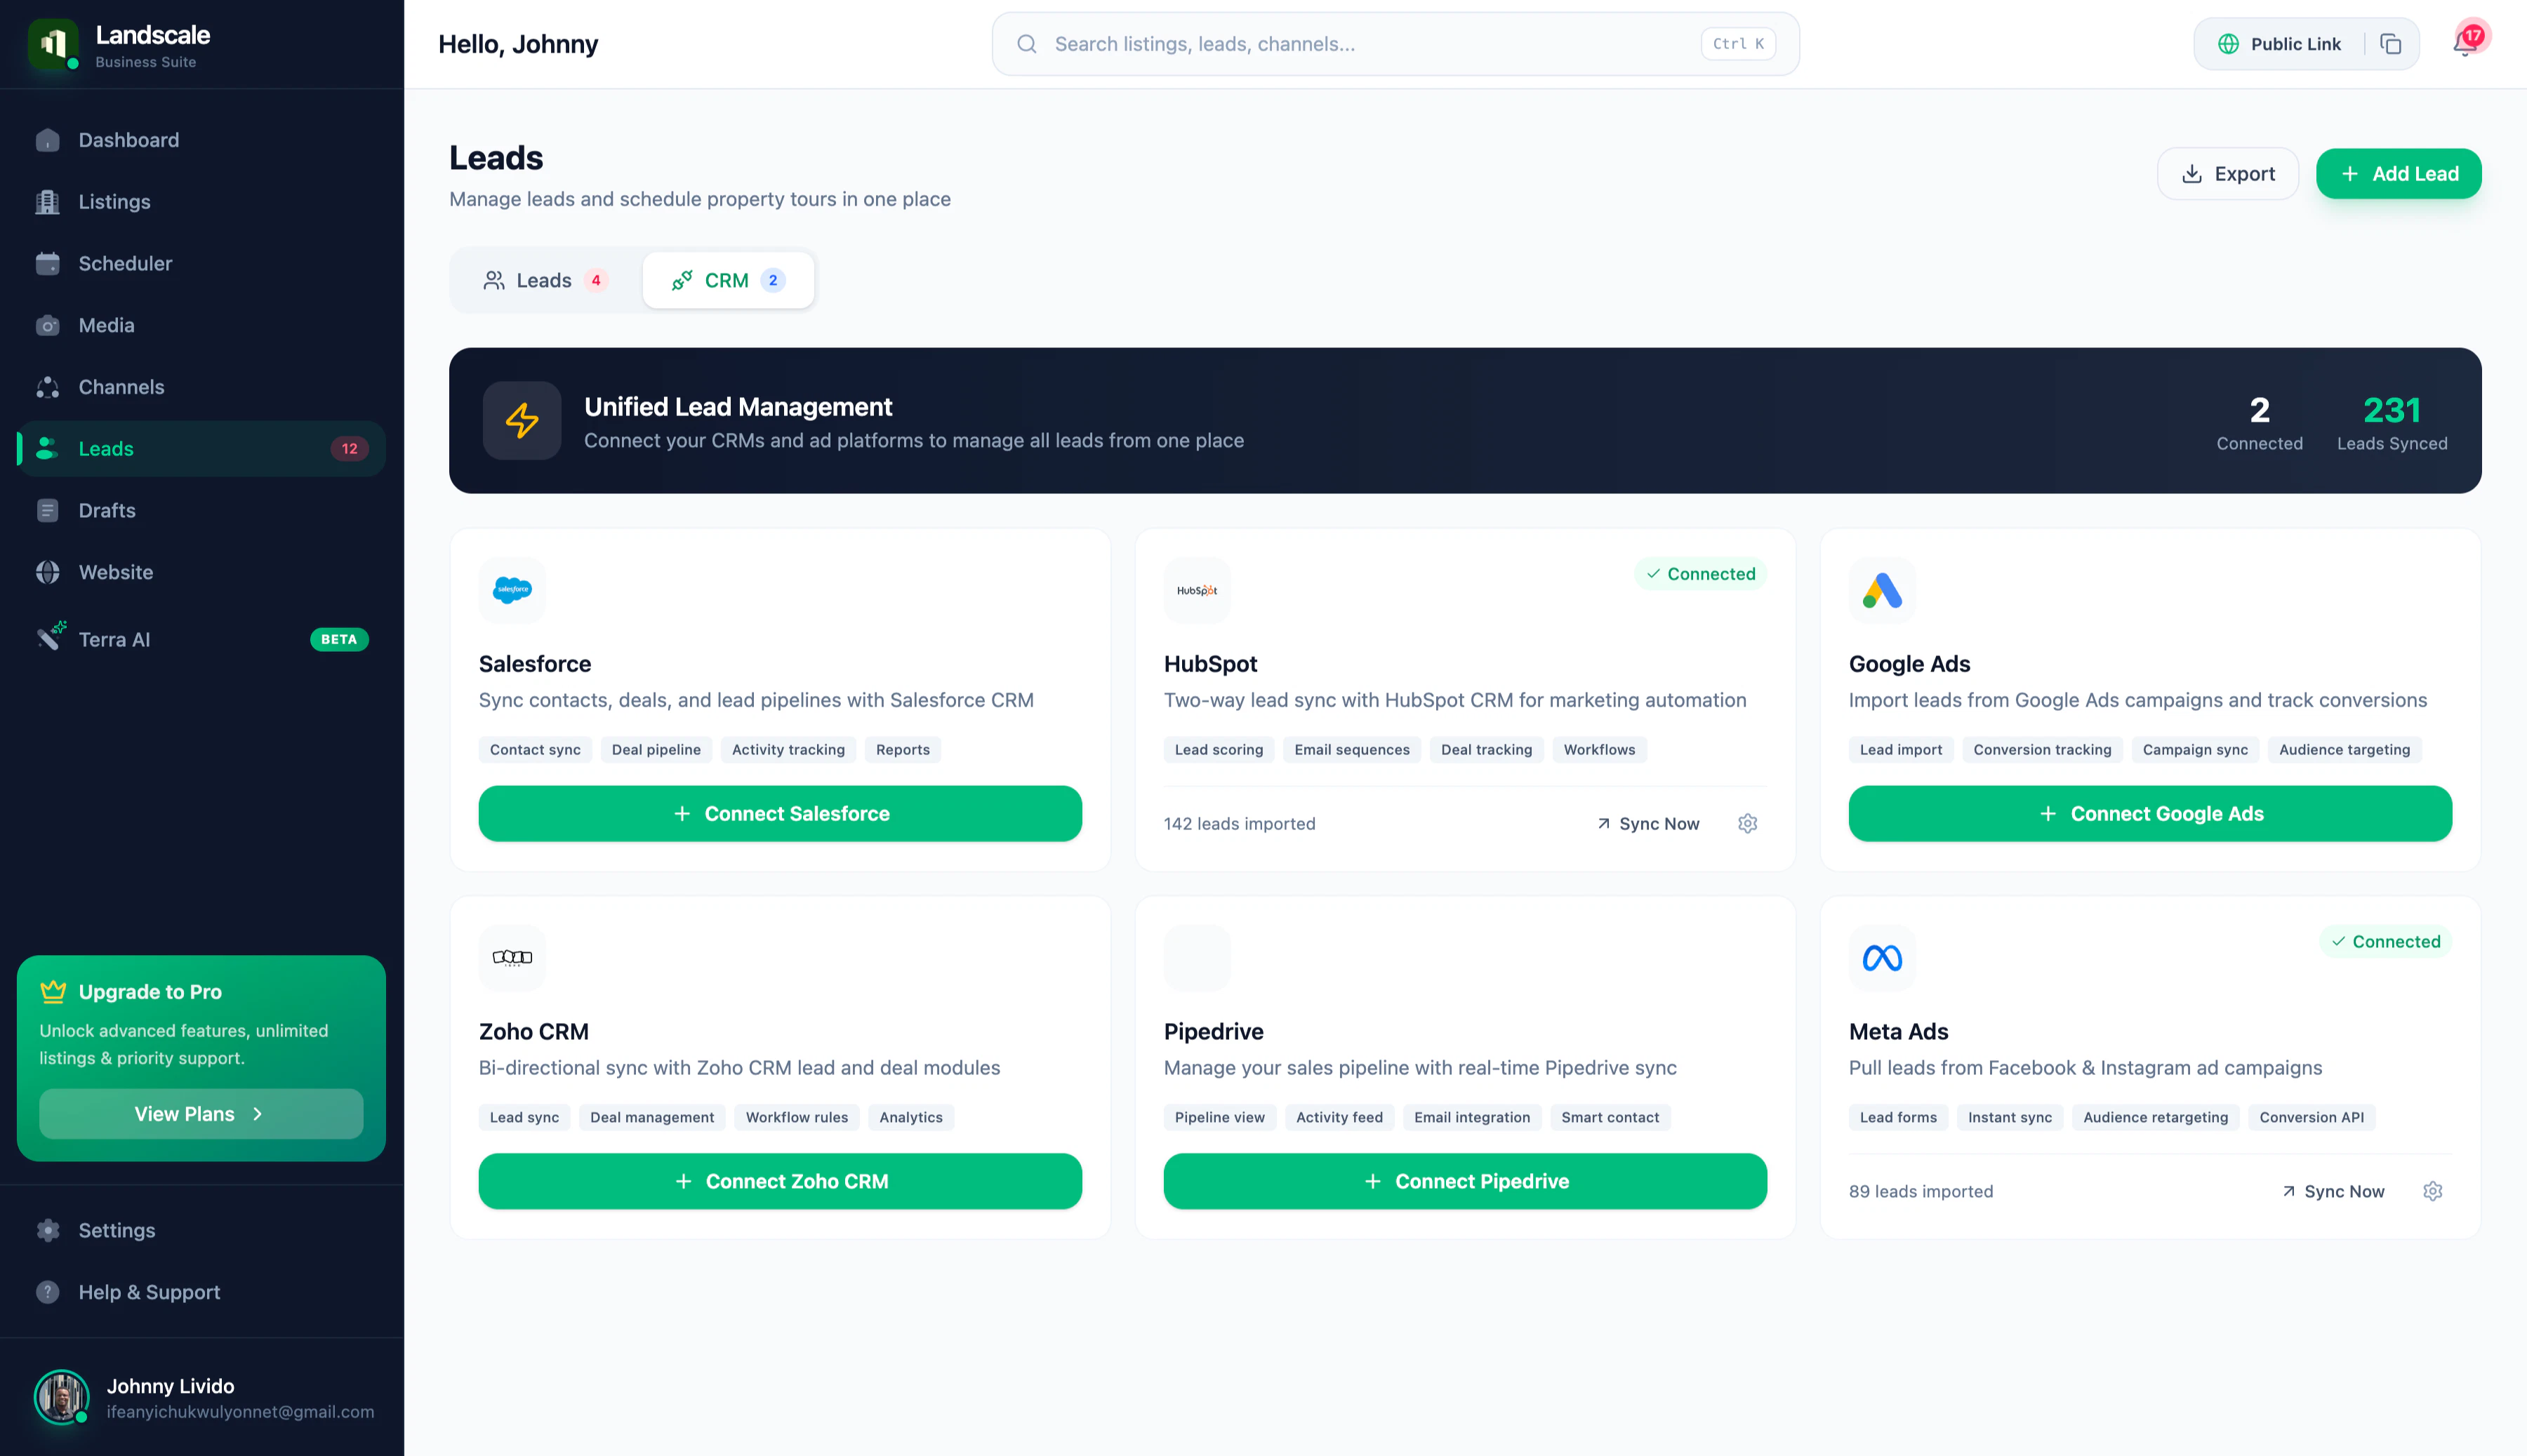Click the notification bell icon
This screenshot has width=2527, height=1456.
[x=2465, y=44]
